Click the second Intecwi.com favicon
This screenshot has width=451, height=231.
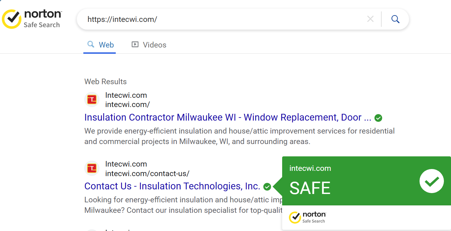tap(92, 168)
